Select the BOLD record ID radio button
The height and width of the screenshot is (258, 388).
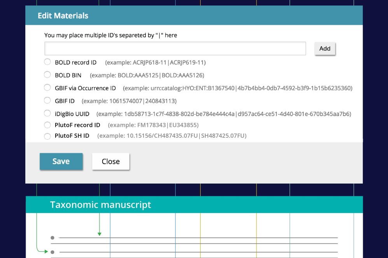(x=47, y=62)
